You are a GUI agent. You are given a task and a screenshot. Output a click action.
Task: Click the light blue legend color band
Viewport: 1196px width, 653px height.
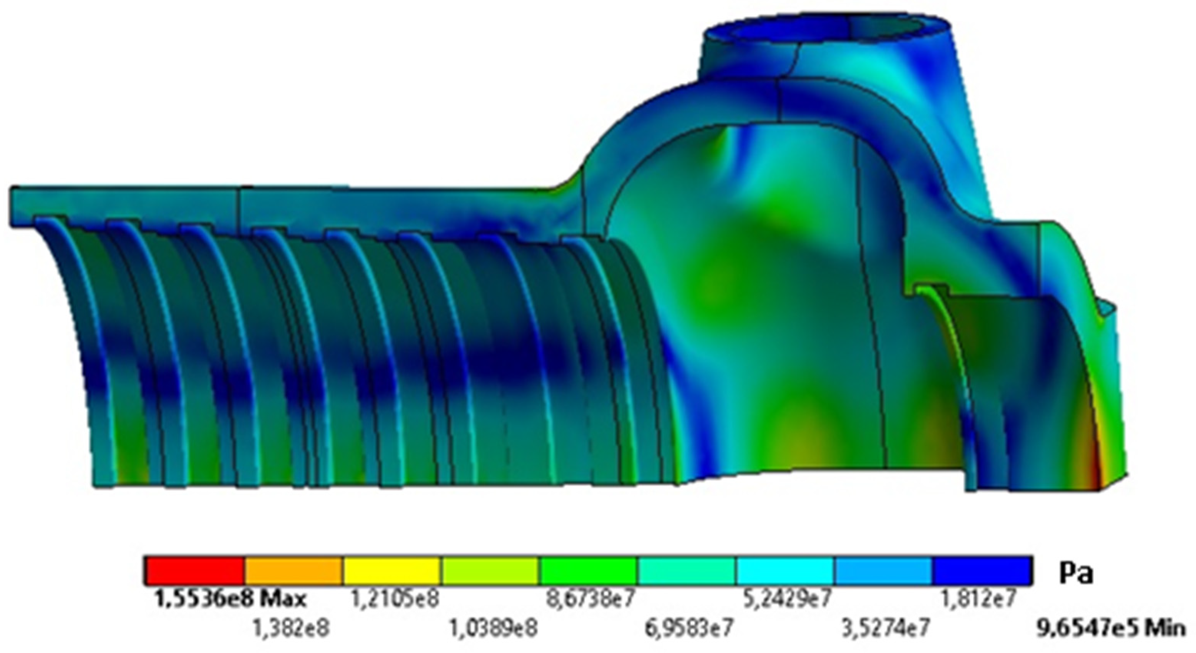(x=884, y=570)
